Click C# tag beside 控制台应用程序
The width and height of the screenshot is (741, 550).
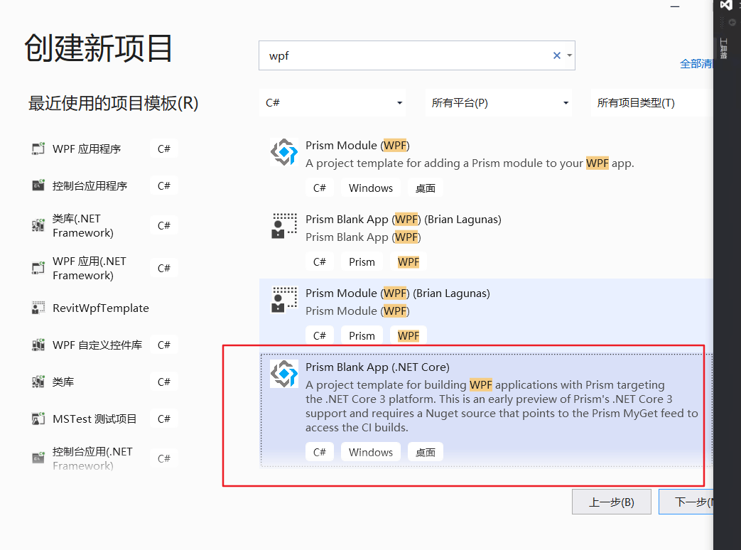click(x=164, y=185)
